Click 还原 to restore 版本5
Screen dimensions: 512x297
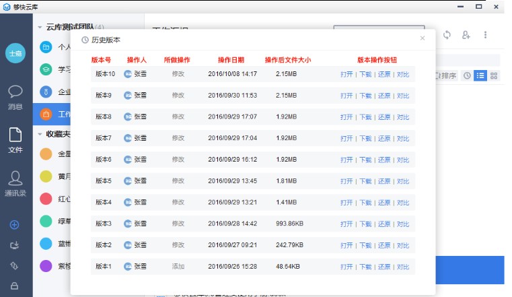pos(383,181)
